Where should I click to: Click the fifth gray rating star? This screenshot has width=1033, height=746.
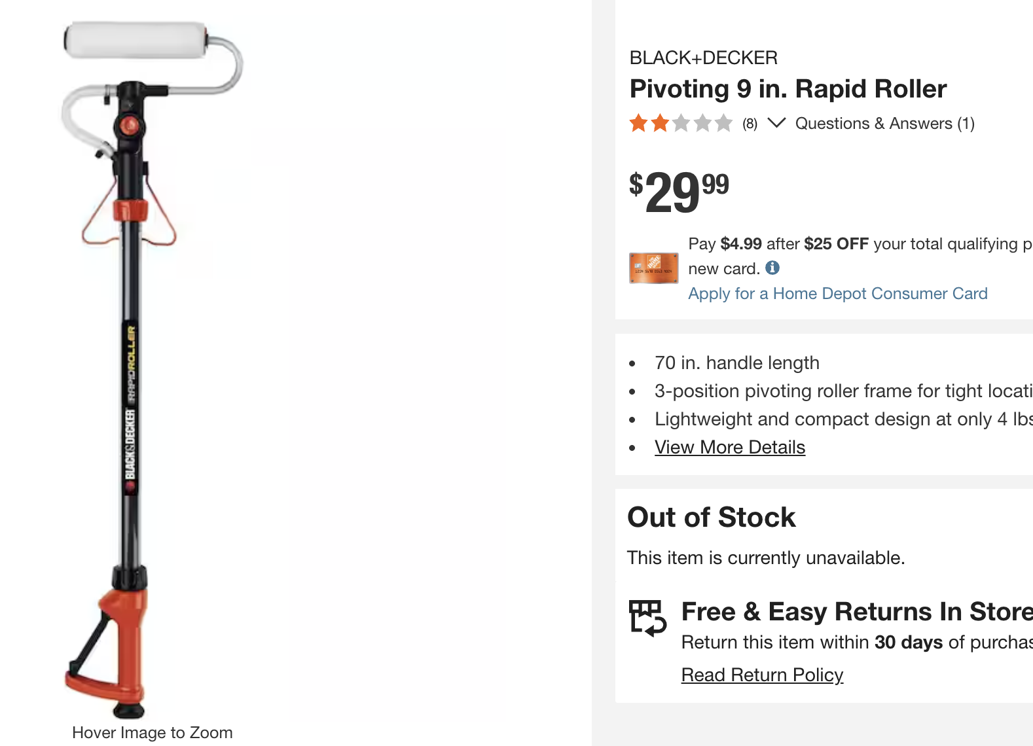(x=723, y=123)
